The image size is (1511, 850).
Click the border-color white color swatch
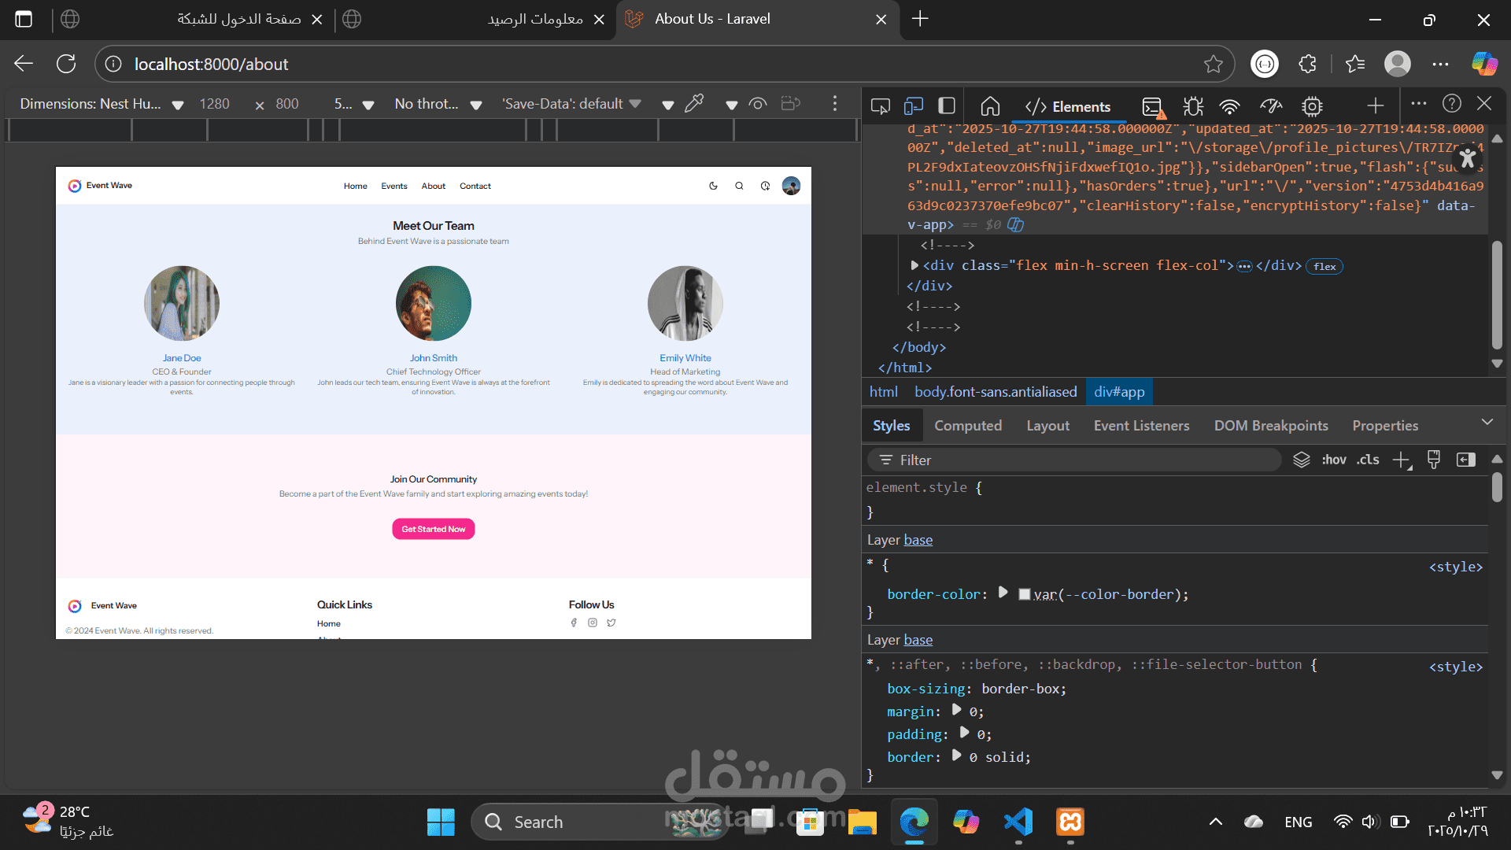(1025, 595)
